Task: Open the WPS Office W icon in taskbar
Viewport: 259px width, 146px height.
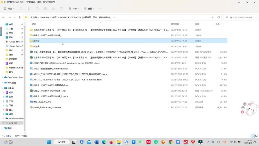Action: [x=193, y=142]
